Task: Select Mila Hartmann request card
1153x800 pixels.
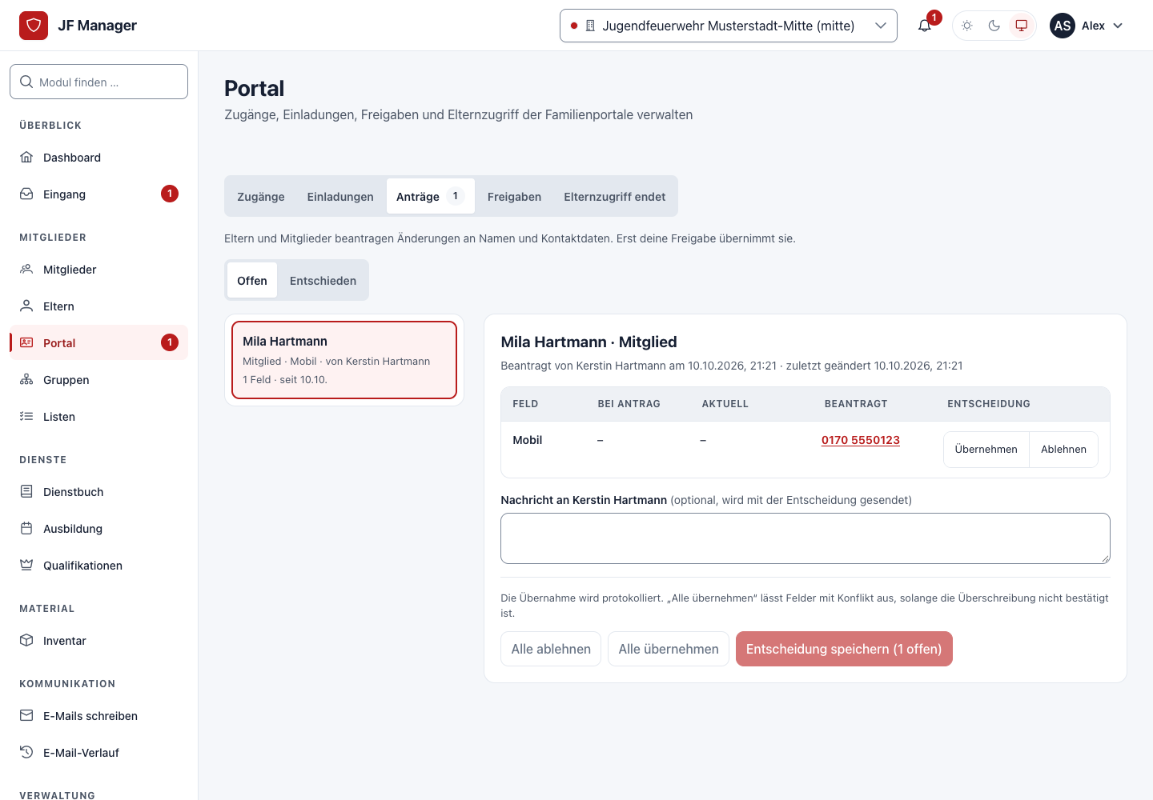Action: [344, 360]
